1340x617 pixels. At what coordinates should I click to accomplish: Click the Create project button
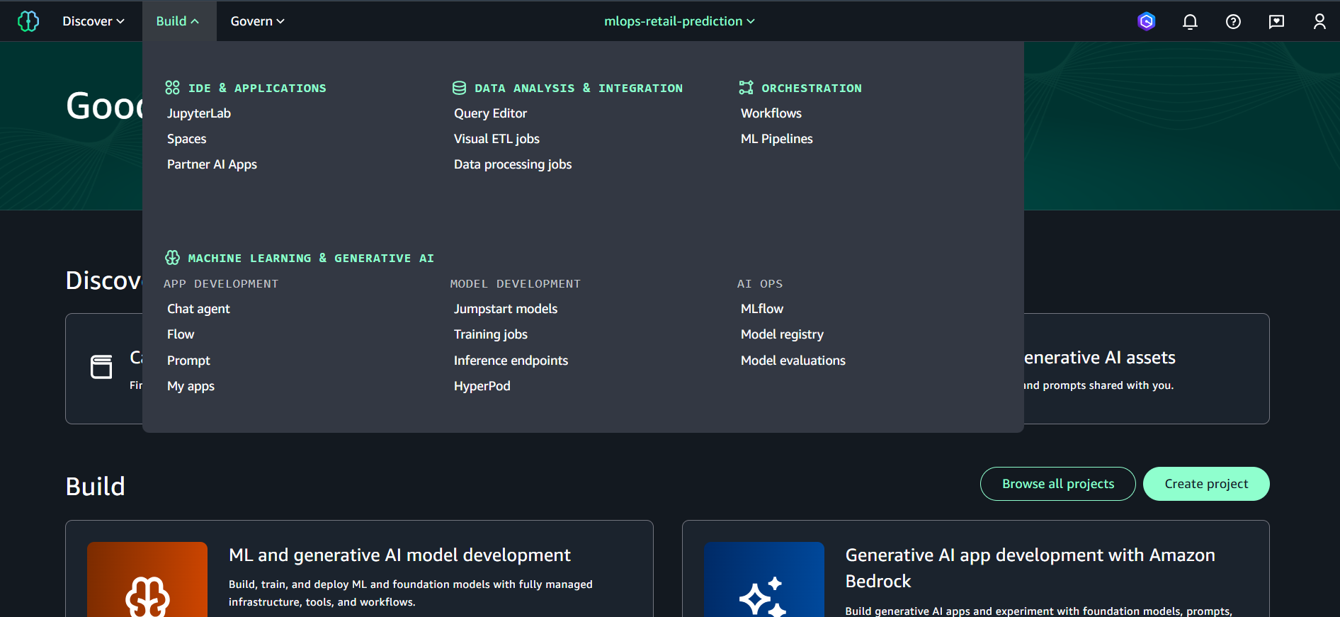[1205, 484]
